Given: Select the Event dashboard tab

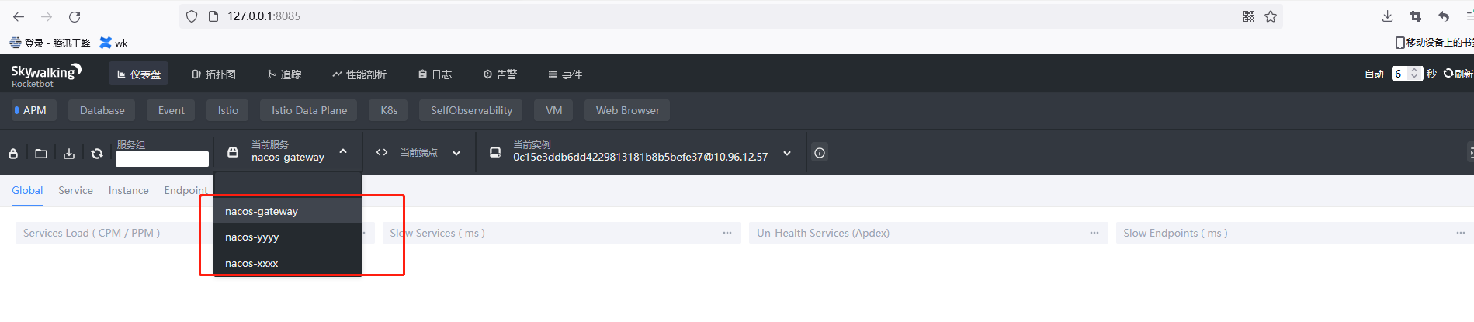Looking at the screenshot, I should point(171,110).
